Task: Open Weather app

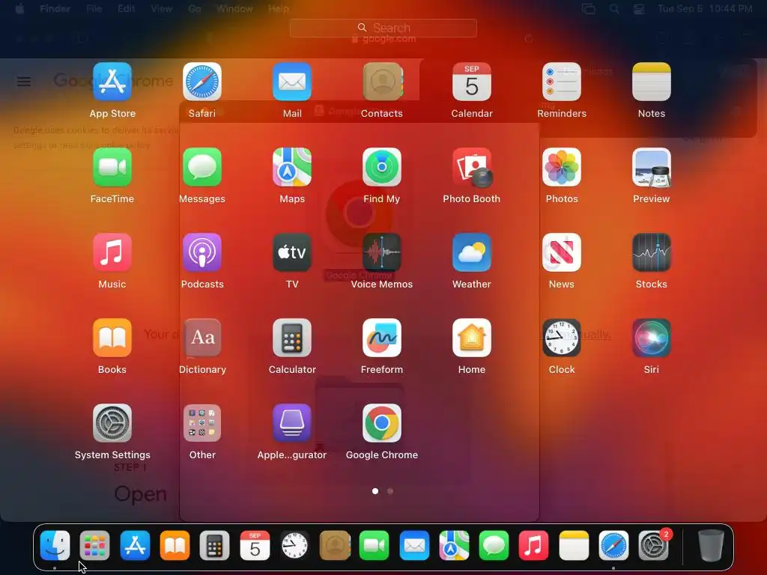Action: [472, 252]
